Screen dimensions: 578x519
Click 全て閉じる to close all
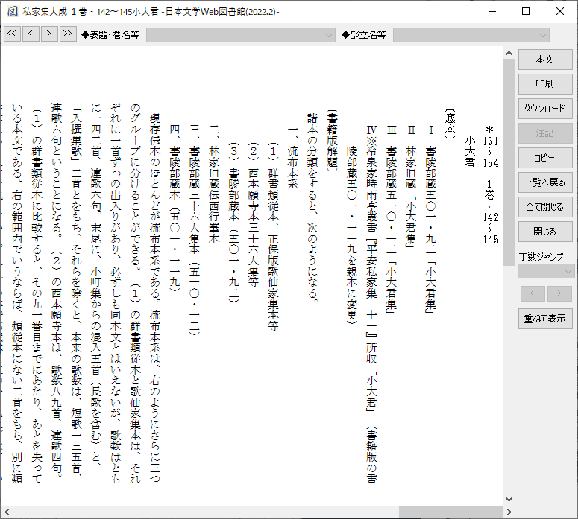pyautogui.click(x=545, y=207)
